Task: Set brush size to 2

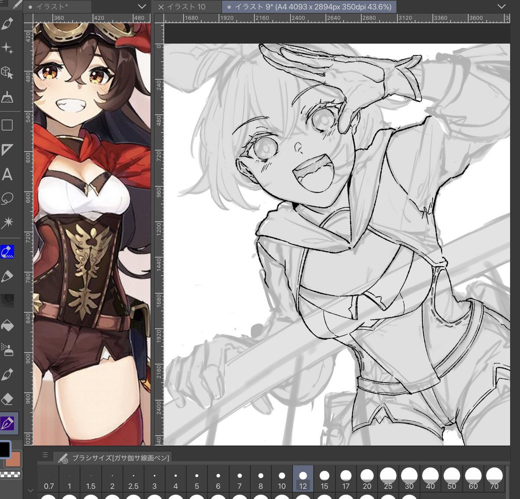Action: 112,479
